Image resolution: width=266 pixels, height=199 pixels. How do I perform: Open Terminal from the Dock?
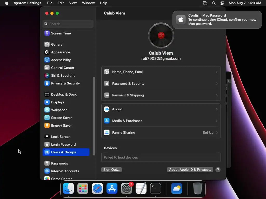pos(156,188)
